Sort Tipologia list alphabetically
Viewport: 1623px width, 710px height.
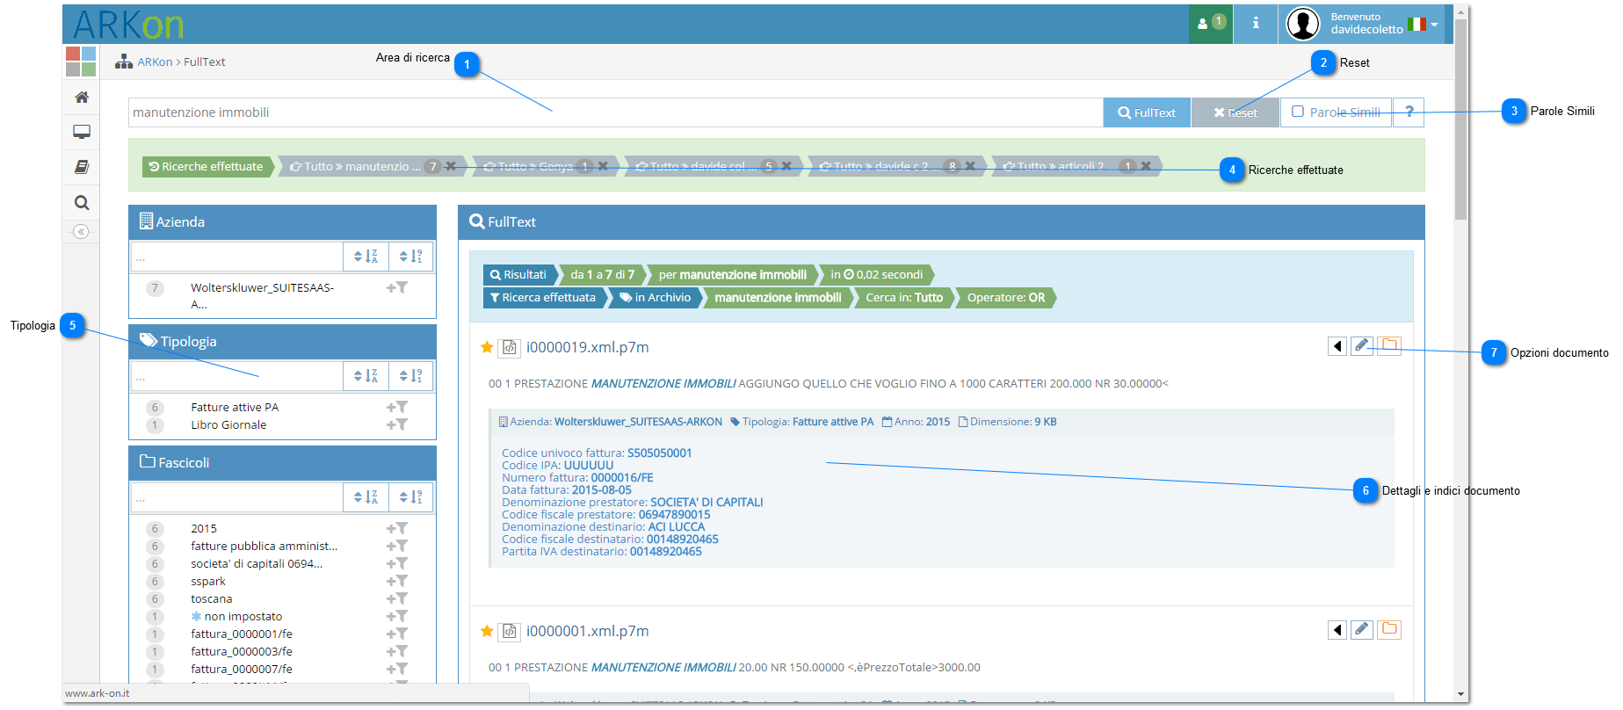tap(366, 376)
